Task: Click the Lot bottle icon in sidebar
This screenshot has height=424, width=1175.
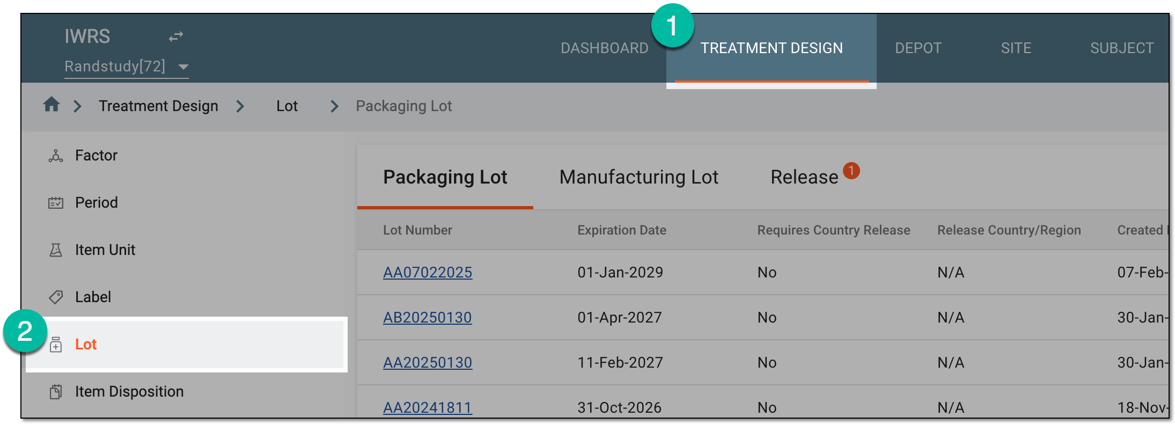Action: (56, 345)
